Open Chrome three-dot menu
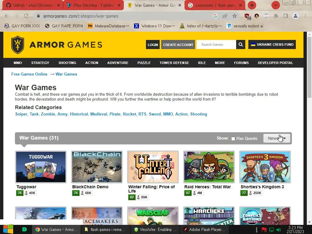The width and height of the screenshot is (312, 234). [305, 16]
